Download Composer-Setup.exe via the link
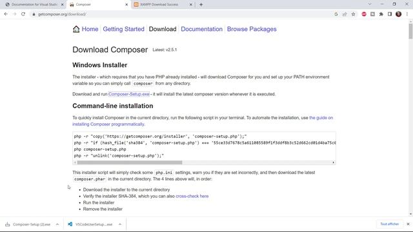This screenshot has height=232, width=413. coord(129,94)
